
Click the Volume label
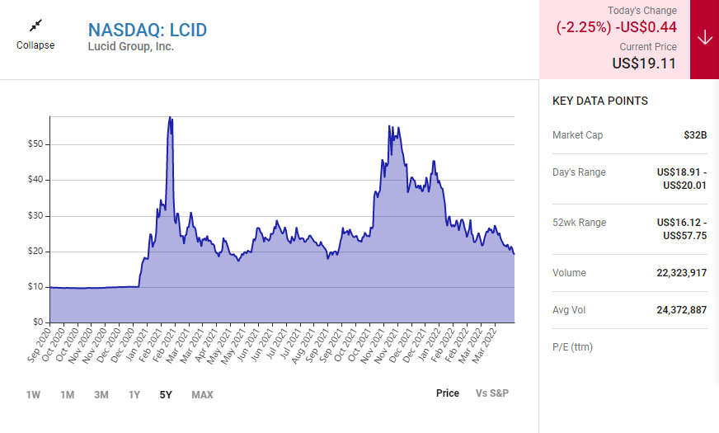coord(569,273)
